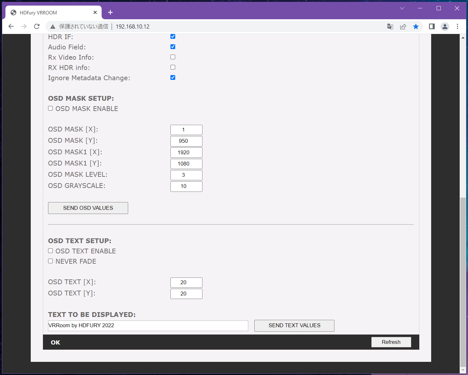Uncheck the Audio Field checkbox
The image size is (468, 375).
click(173, 47)
